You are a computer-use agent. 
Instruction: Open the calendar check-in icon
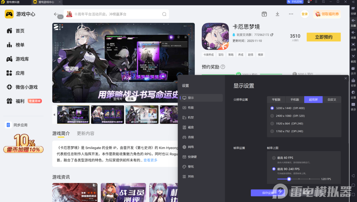coord(264,14)
